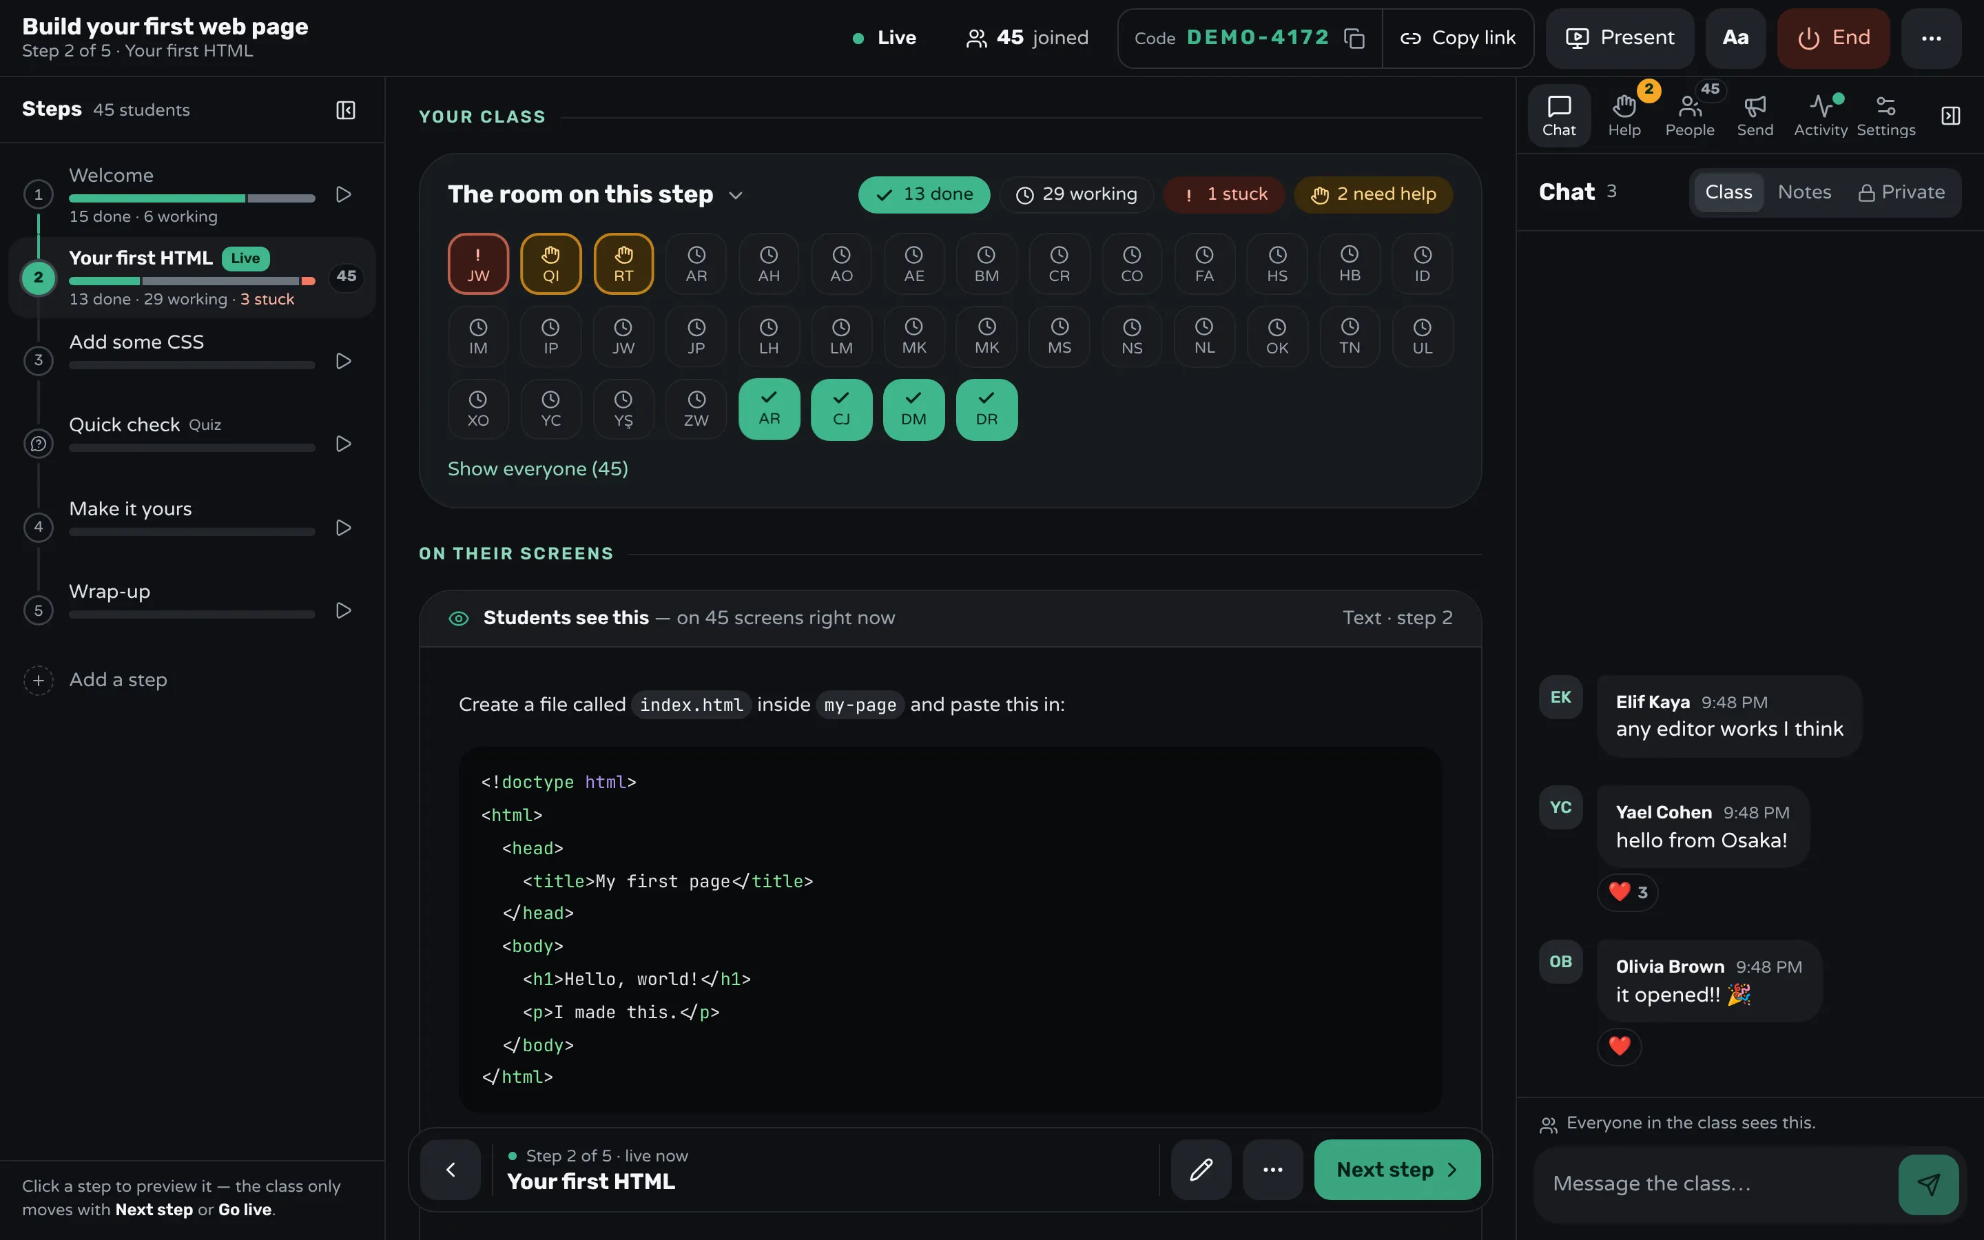Select the Chat tab icon

click(1558, 116)
